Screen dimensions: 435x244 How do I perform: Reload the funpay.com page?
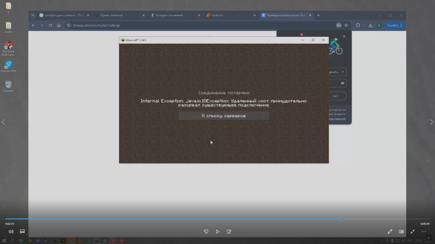50,25
